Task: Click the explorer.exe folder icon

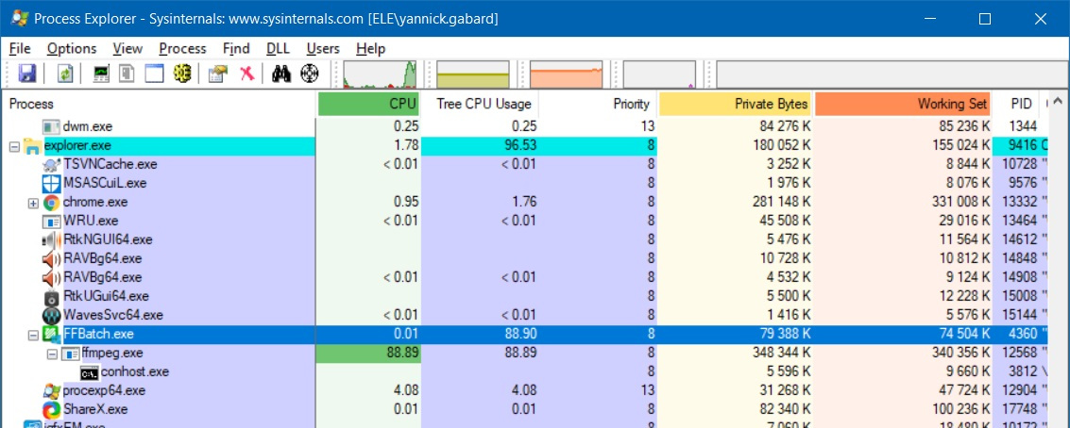Action: 32,146
